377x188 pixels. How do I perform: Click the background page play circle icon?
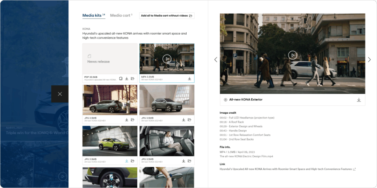(x=63, y=177)
